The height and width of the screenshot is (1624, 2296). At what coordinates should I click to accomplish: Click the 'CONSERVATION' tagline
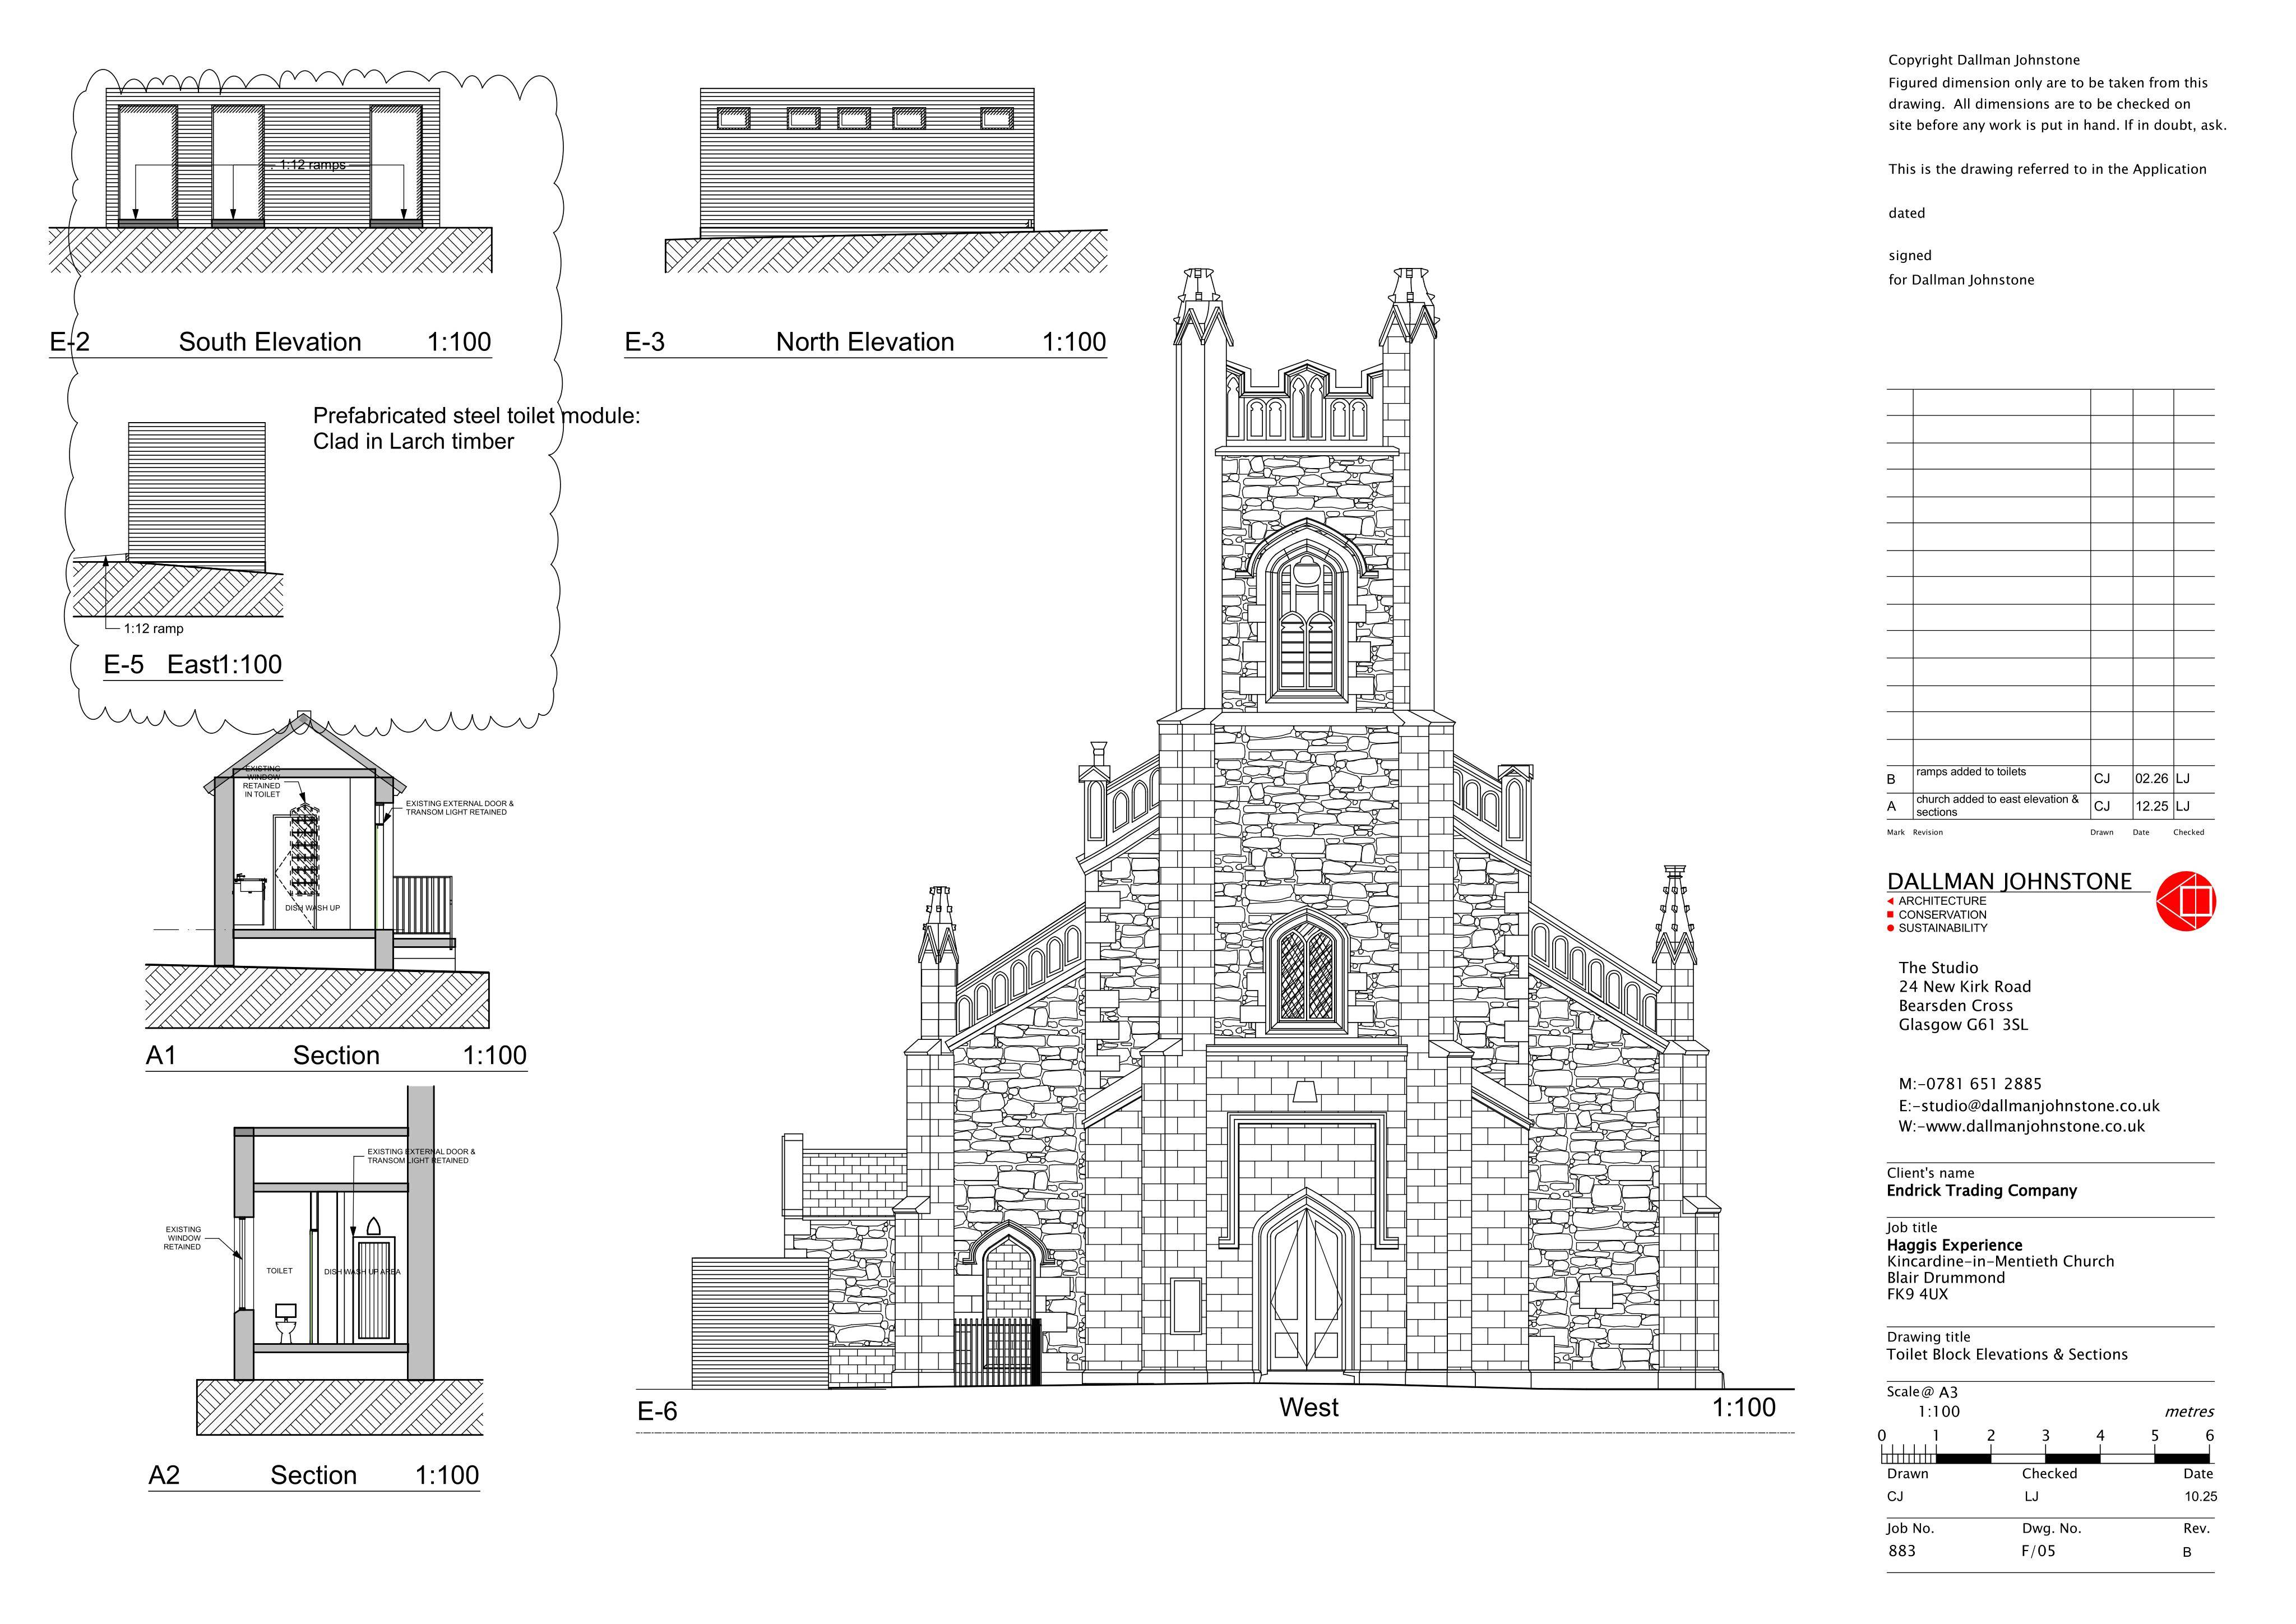1942,915
